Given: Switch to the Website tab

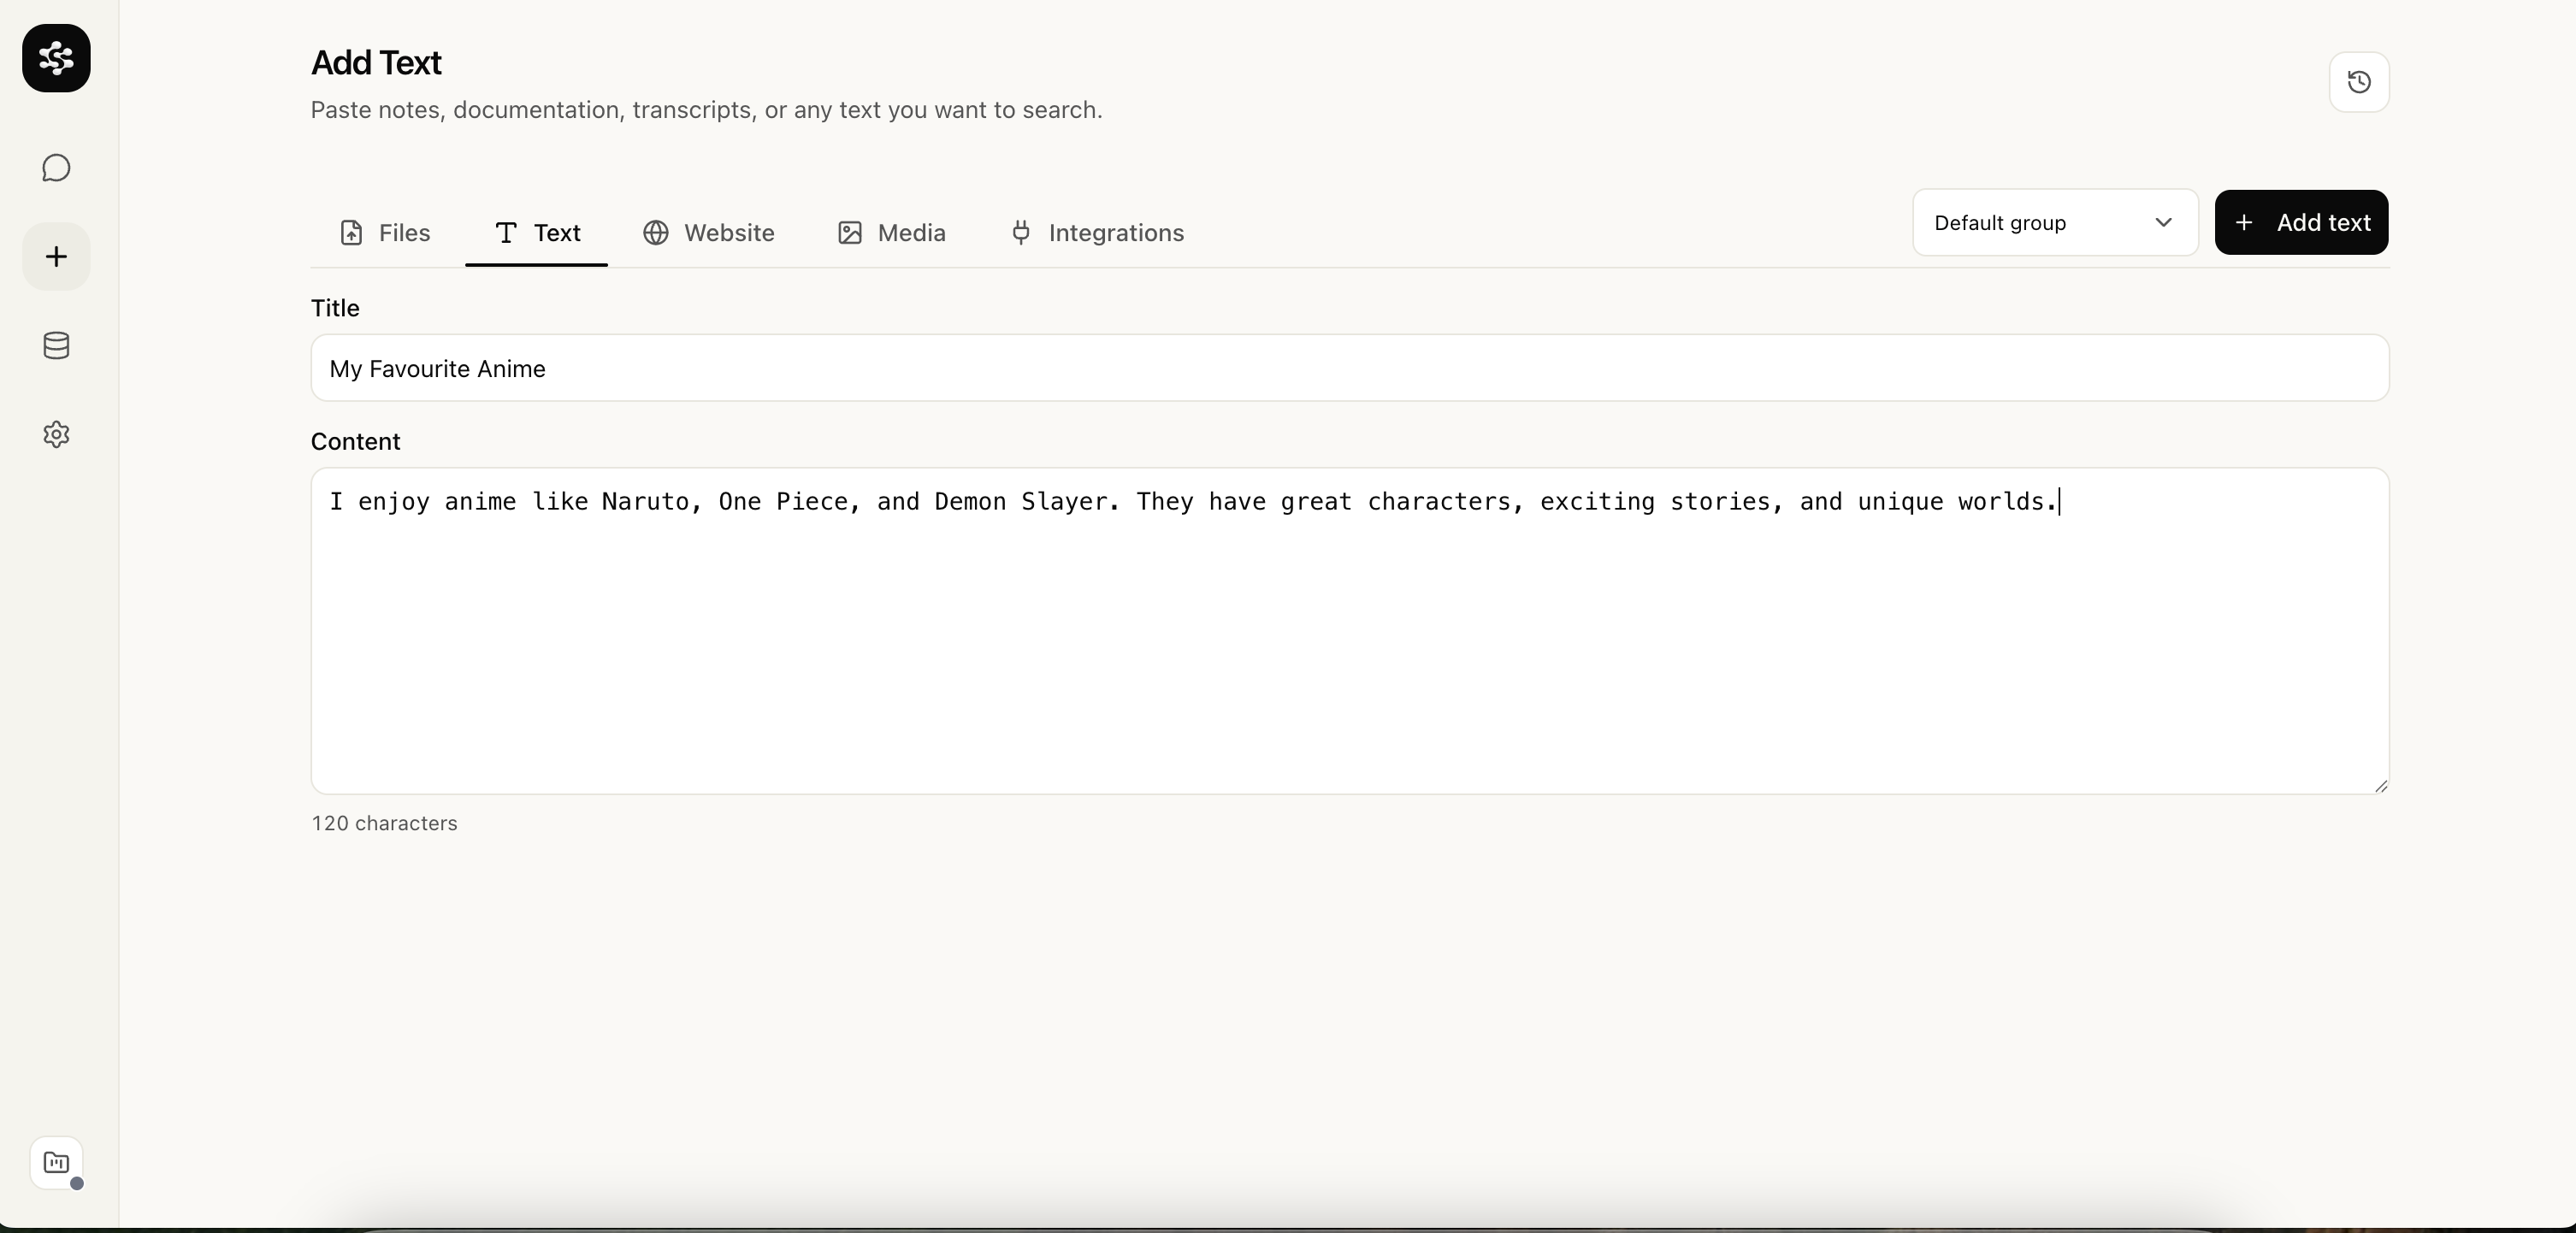Looking at the screenshot, I should point(708,233).
